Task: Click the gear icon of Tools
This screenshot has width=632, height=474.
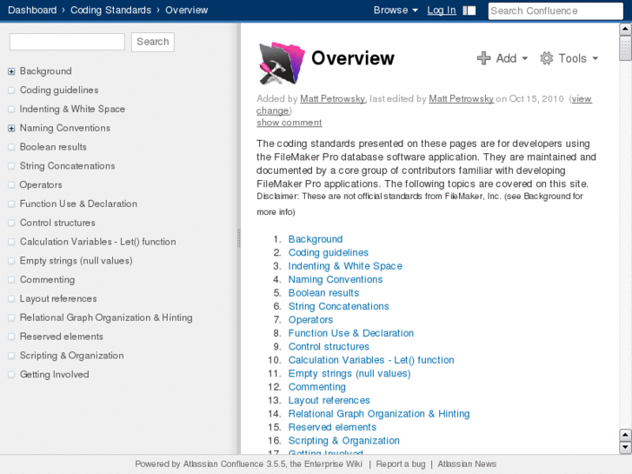Action: click(547, 58)
